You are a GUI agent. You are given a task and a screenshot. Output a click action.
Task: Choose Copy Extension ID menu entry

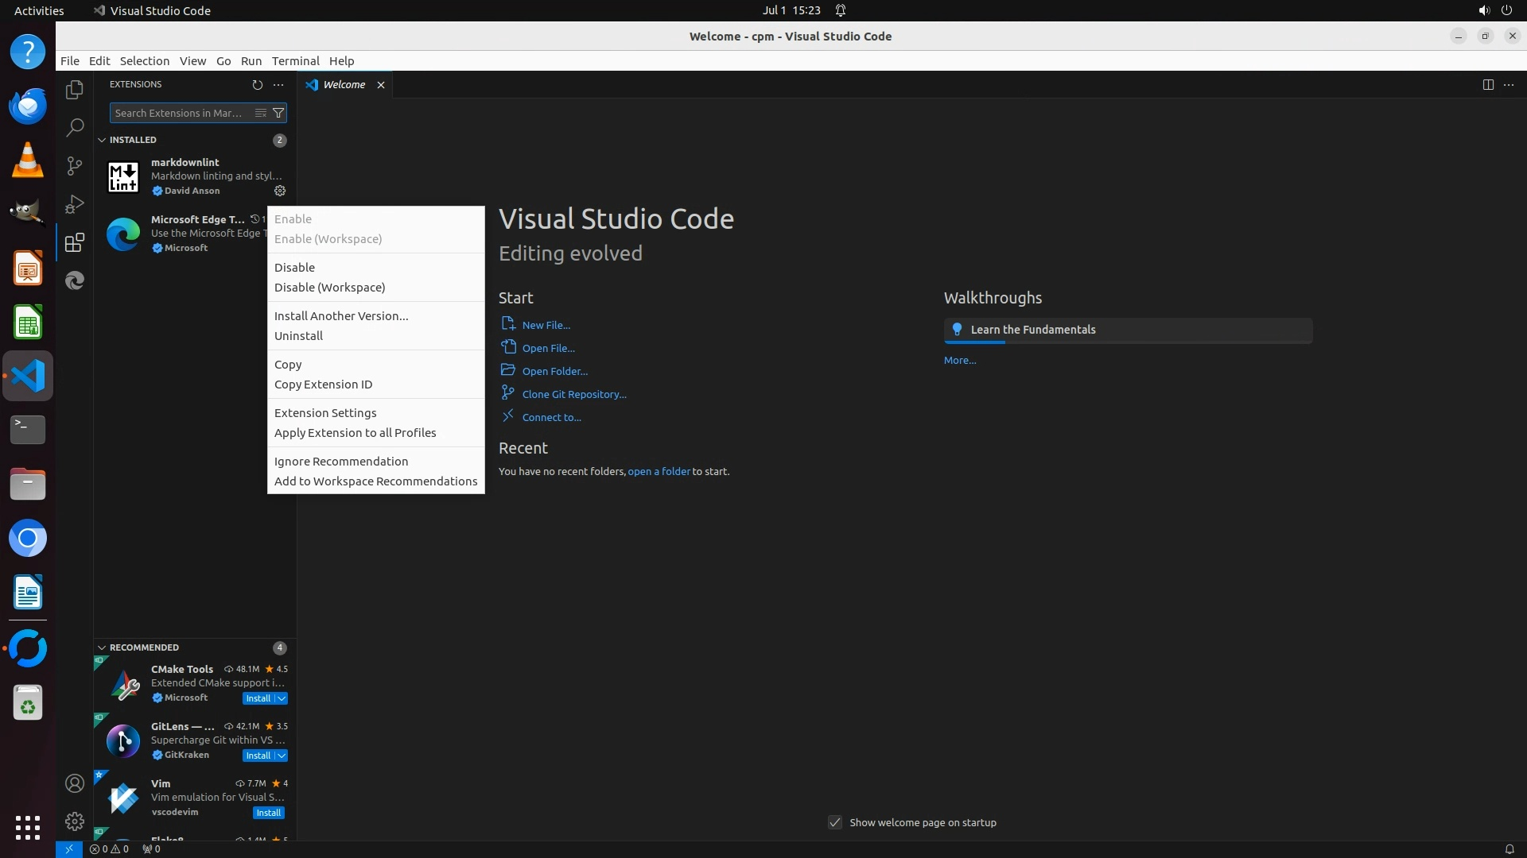323,385
